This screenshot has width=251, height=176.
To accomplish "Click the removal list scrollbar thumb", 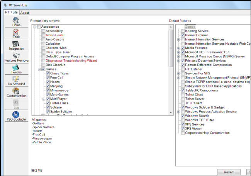I will tap(171, 48).
